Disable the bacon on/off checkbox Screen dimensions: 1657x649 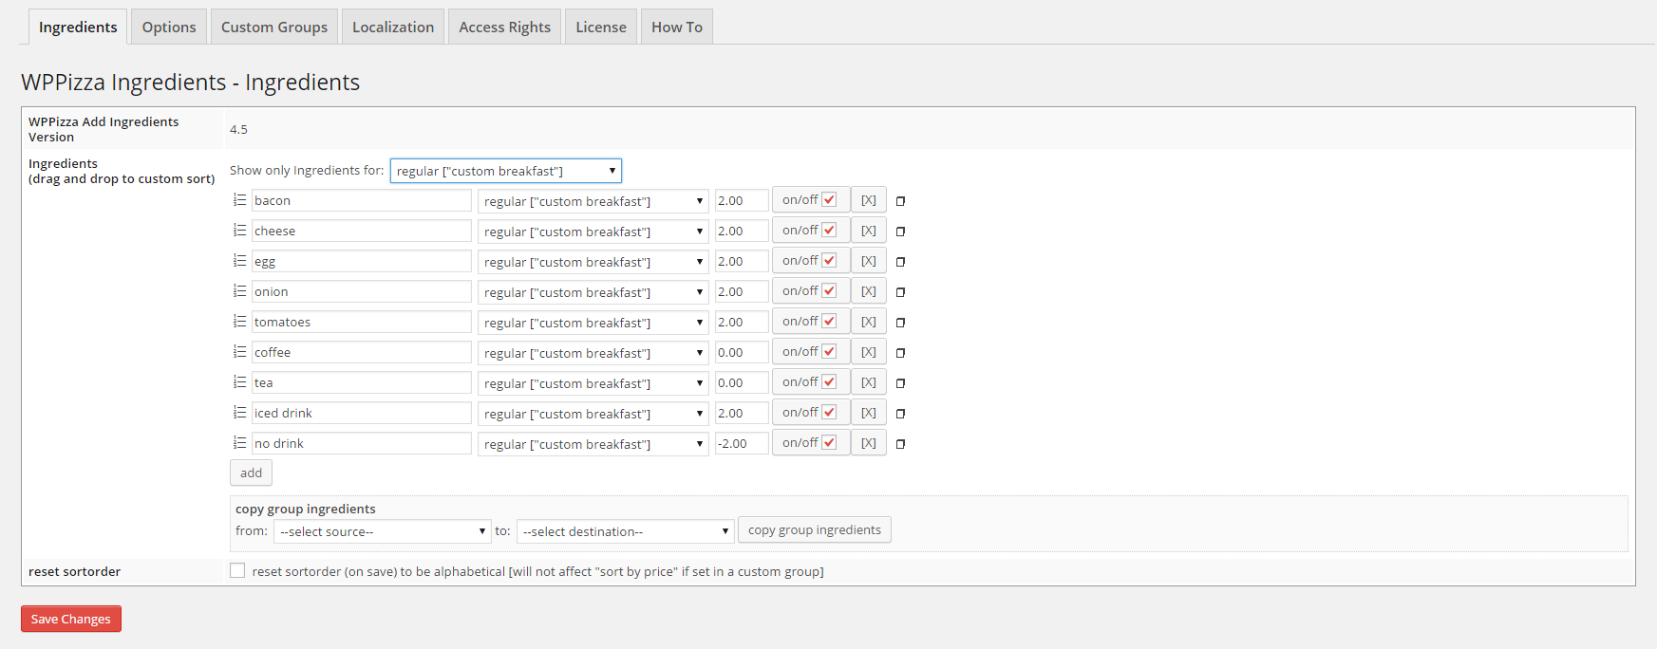coord(829,199)
